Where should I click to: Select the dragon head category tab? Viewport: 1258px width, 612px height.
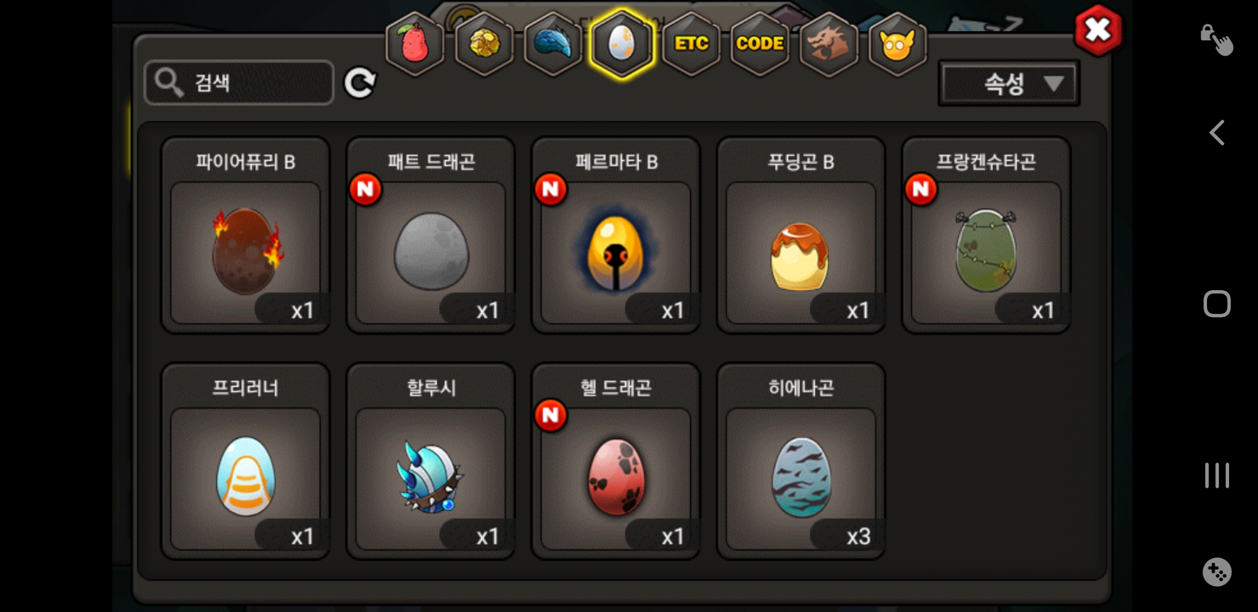(x=828, y=44)
